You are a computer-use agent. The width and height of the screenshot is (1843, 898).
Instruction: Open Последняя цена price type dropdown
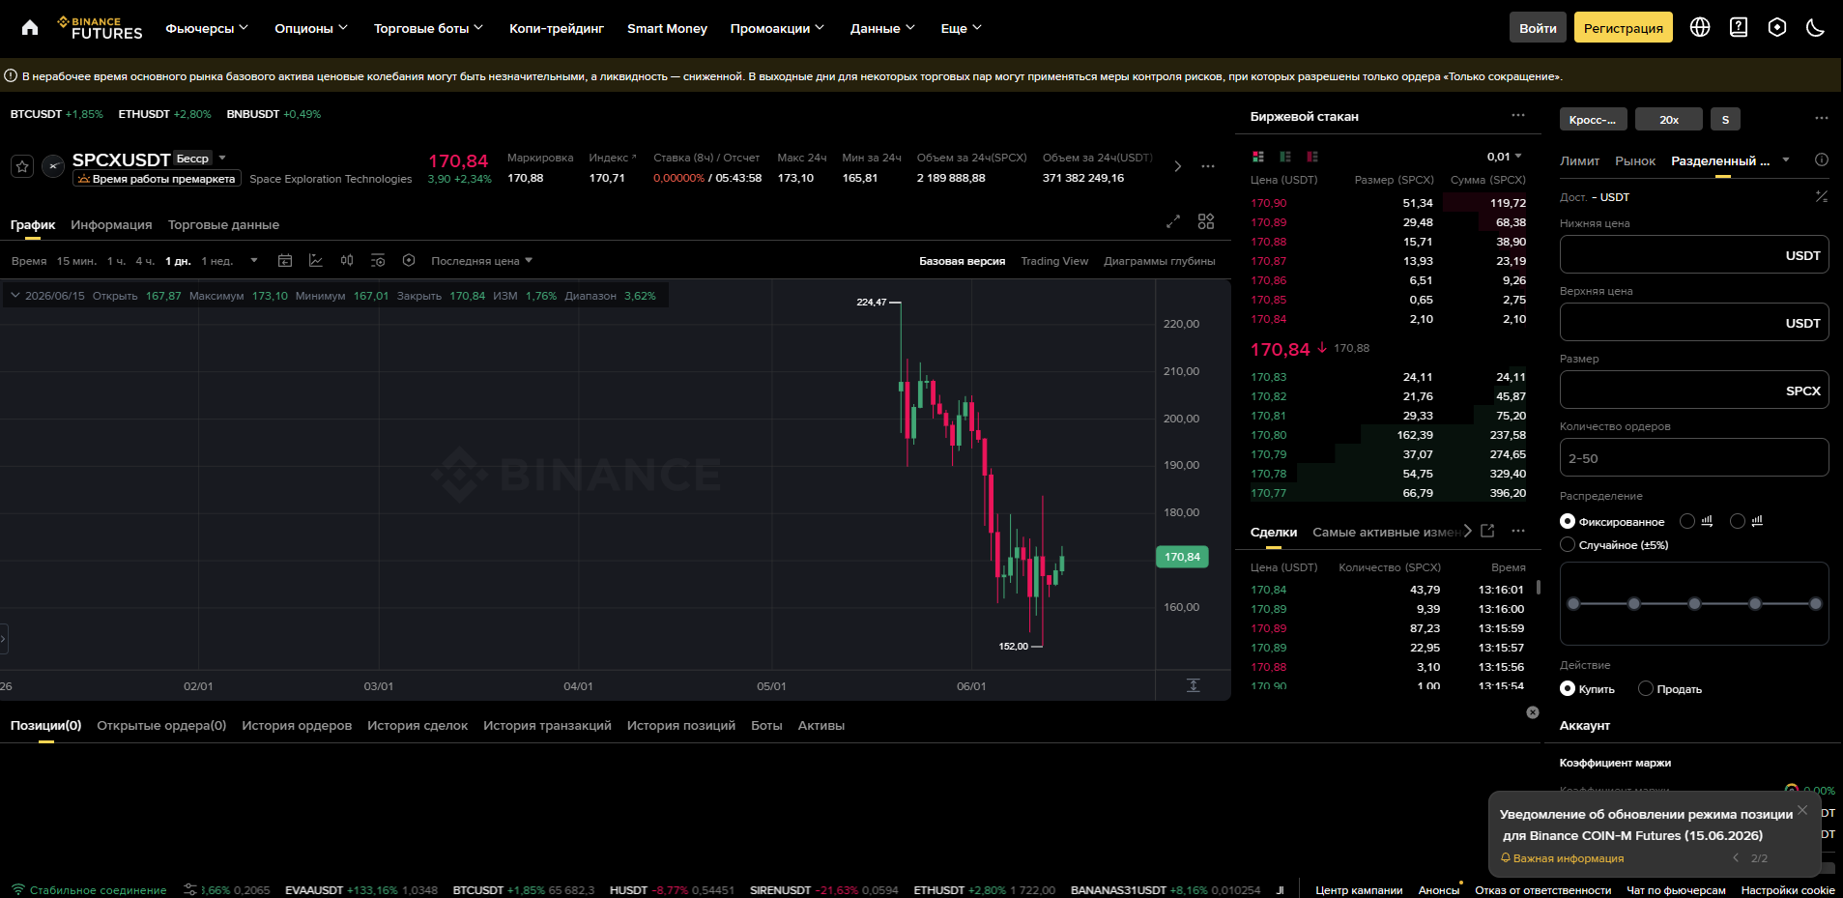pyautogui.click(x=481, y=261)
